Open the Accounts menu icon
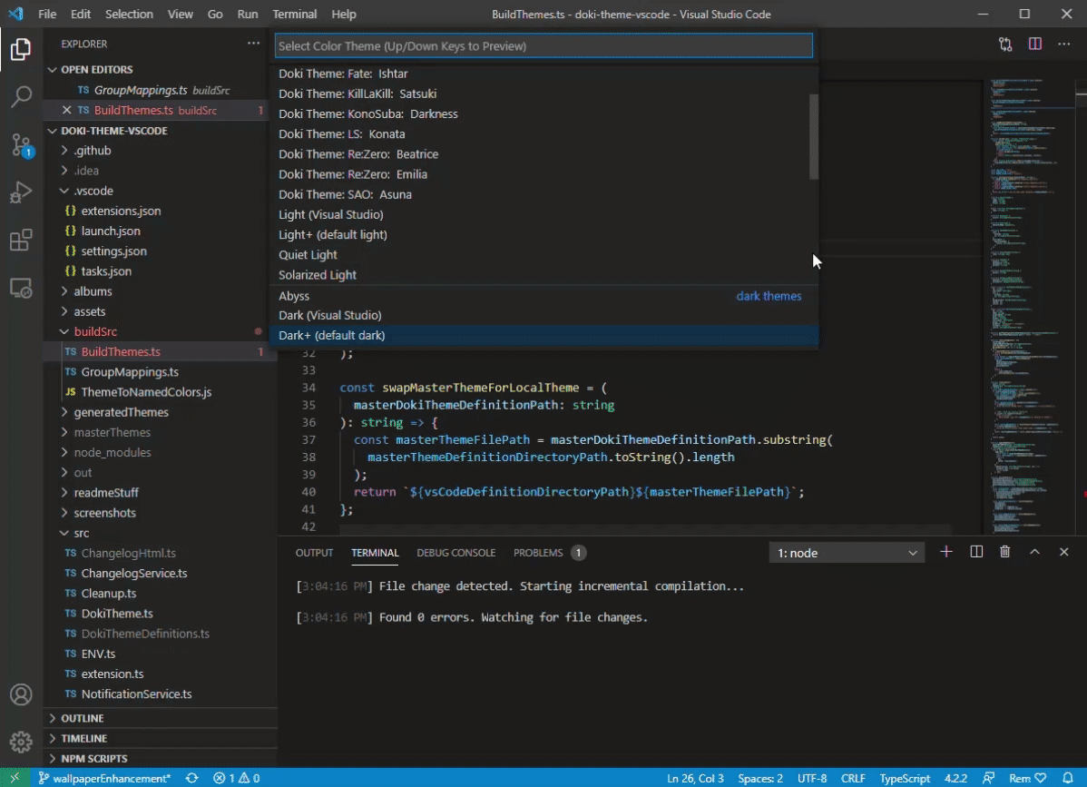 tap(21, 694)
